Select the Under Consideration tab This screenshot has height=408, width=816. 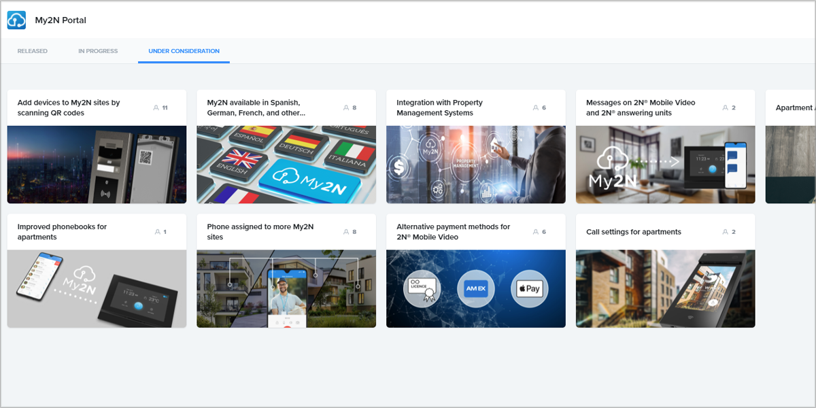click(x=184, y=51)
